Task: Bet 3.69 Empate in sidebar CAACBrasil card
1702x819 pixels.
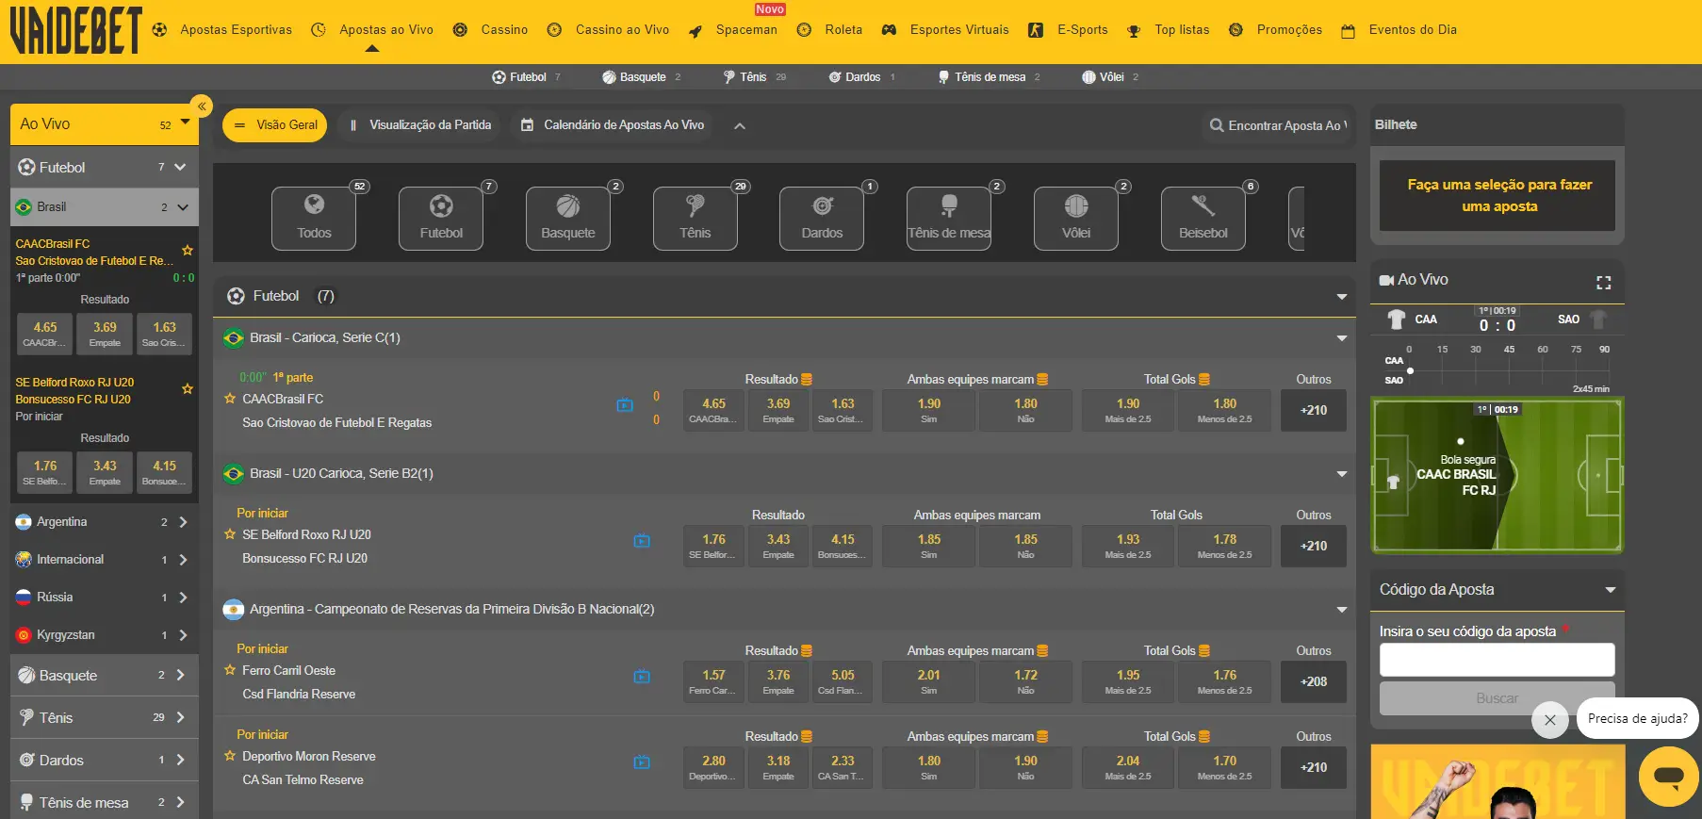Action: pos(105,334)
